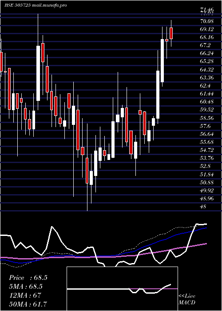Click the 66.24 price axis label
This screenshot has width=222, height=311.
[x=207, y=53]
